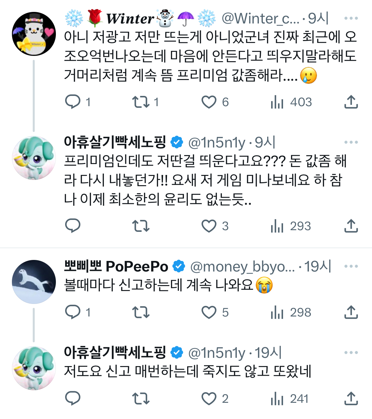The image size is (372, 419).
Task: View analytics on the 403-view tweet
Action: pos(278,102)
